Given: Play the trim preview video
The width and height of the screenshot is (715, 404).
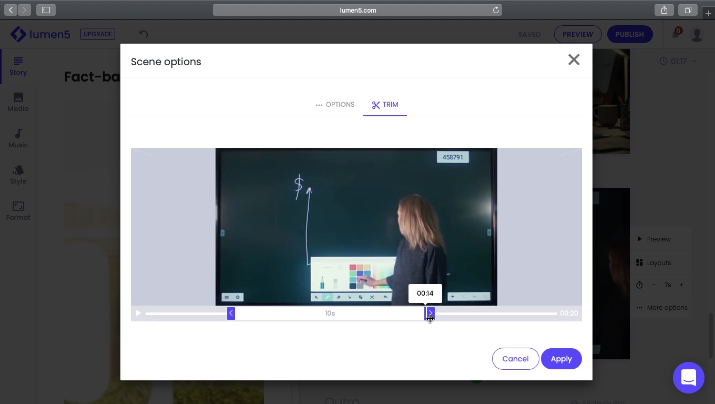Looking at the screenshot, I should click(x=138, y=314).
